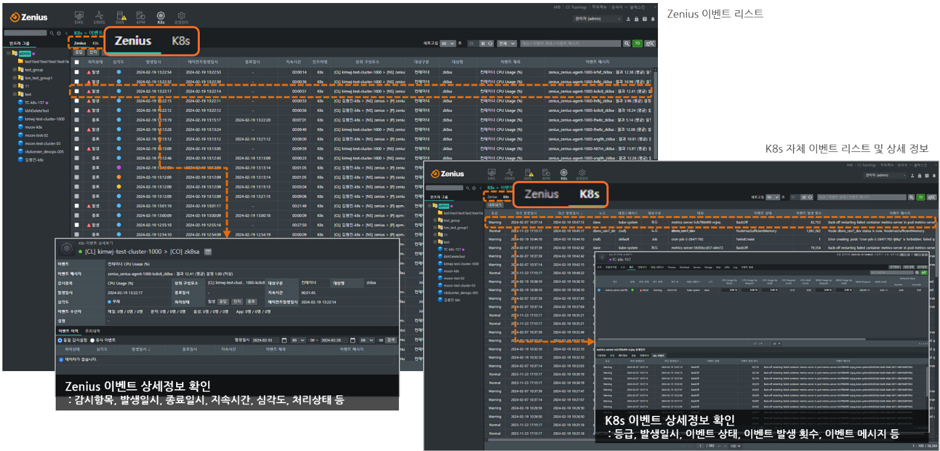The width and height of the screenshot is (940, 451).
Task: Open the refresh interval 60 dropdown in the Zenius event list window
Action: 448,44
